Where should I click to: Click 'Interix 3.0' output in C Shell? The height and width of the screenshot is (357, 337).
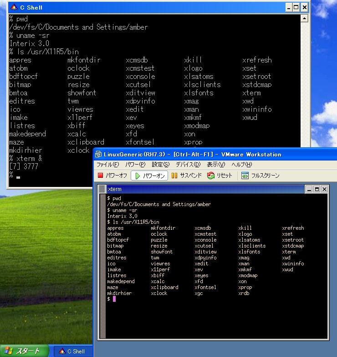click(29, 43)
